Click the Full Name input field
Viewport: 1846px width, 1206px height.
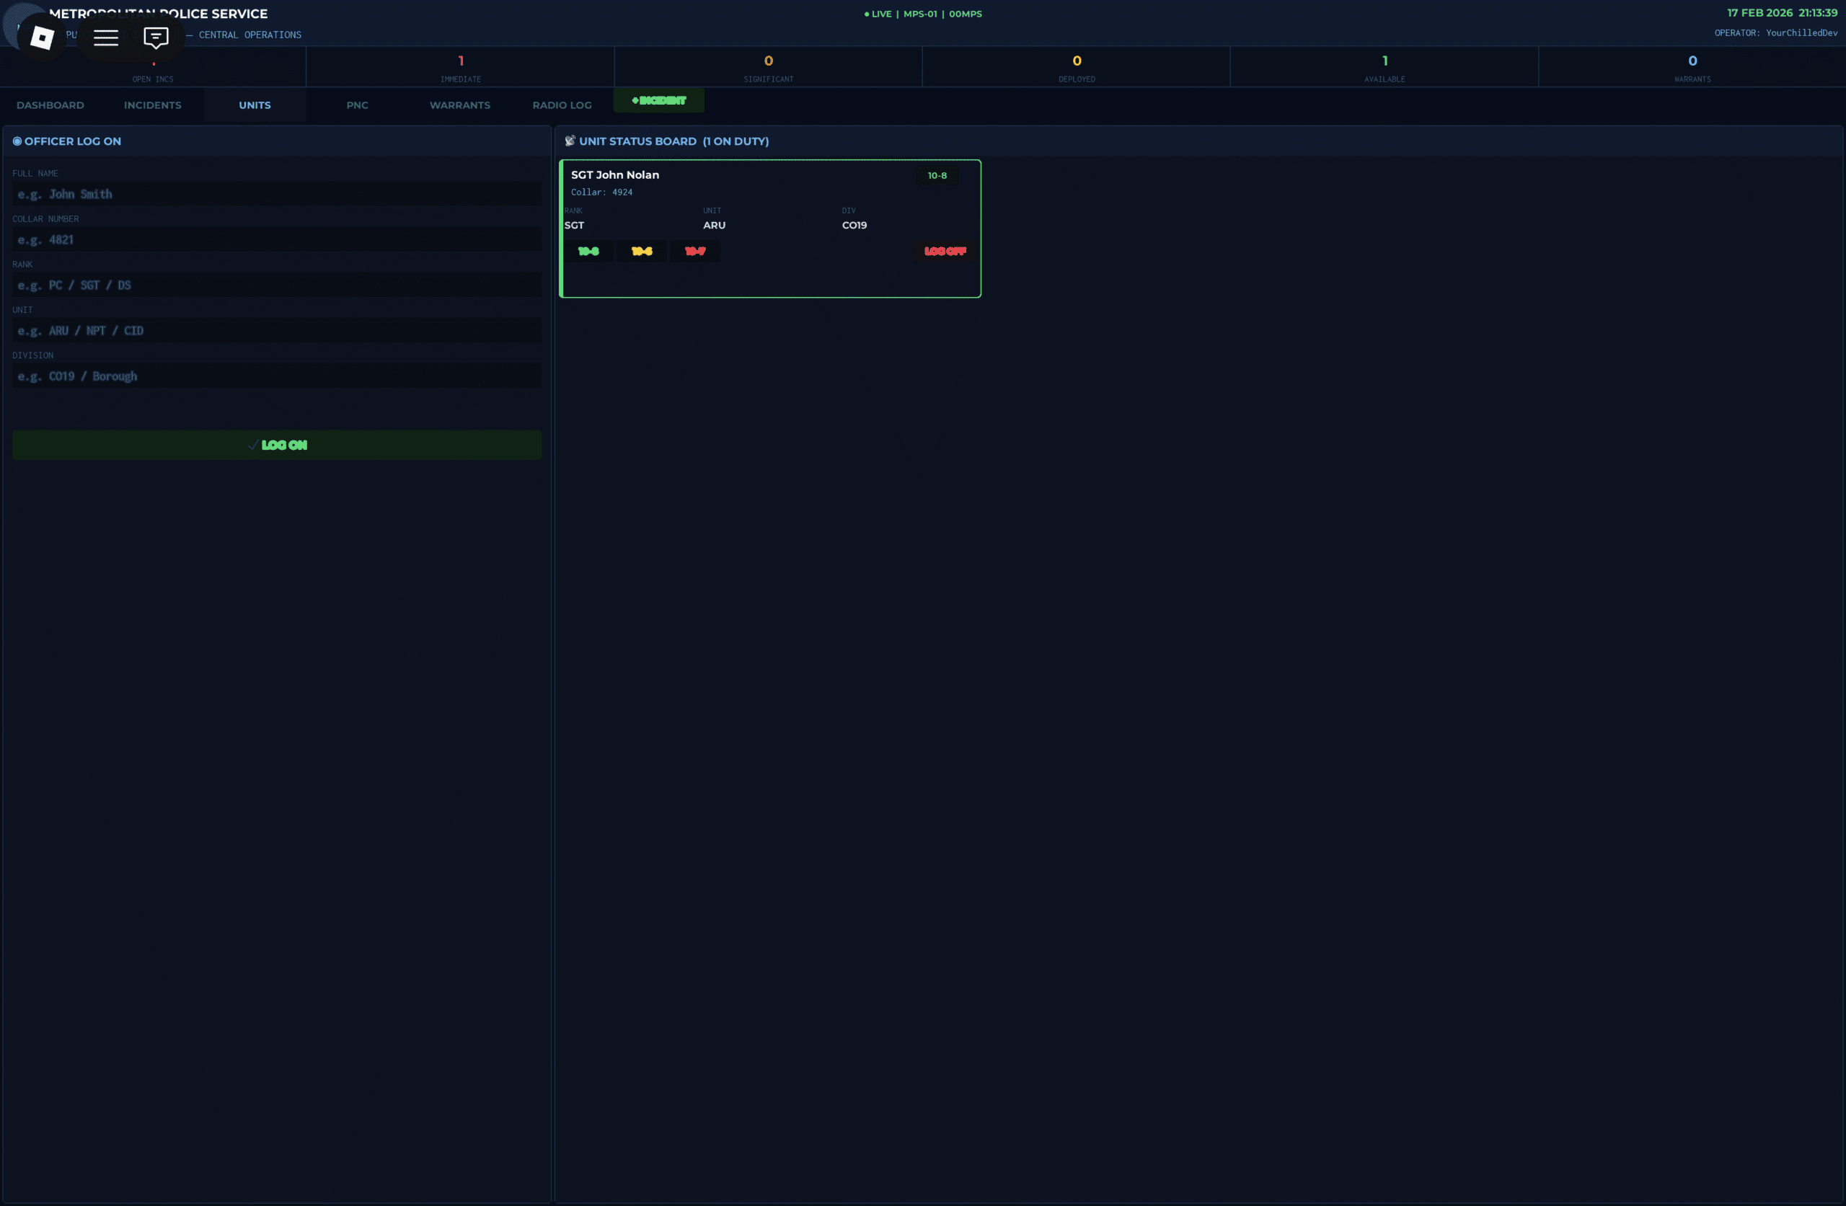click(277, 195)
